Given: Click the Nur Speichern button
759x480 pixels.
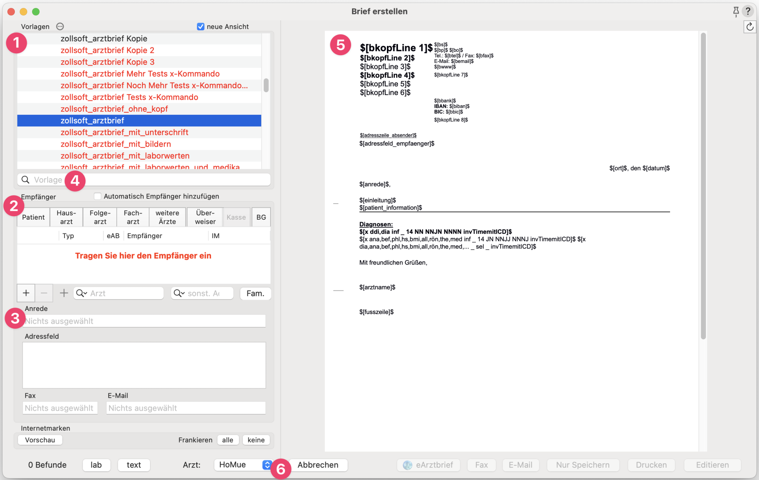Looking at the screenshot, I should click(x=583, y=465).
